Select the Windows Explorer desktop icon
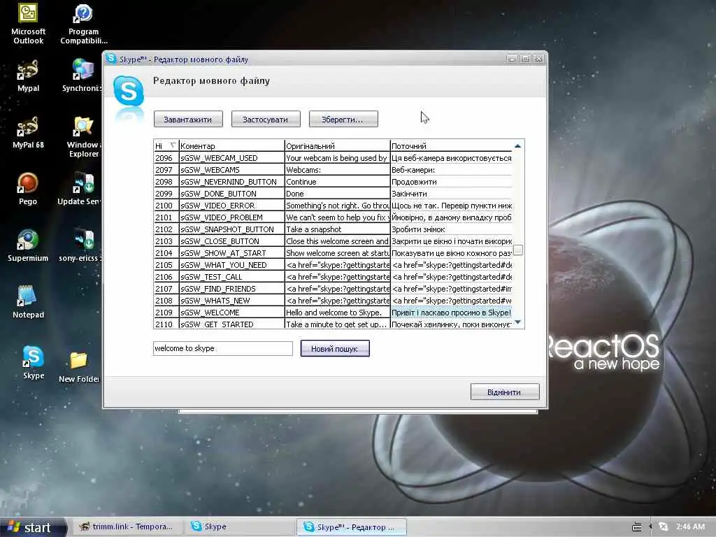Viewport: 716px width, 537px height. 84,136
